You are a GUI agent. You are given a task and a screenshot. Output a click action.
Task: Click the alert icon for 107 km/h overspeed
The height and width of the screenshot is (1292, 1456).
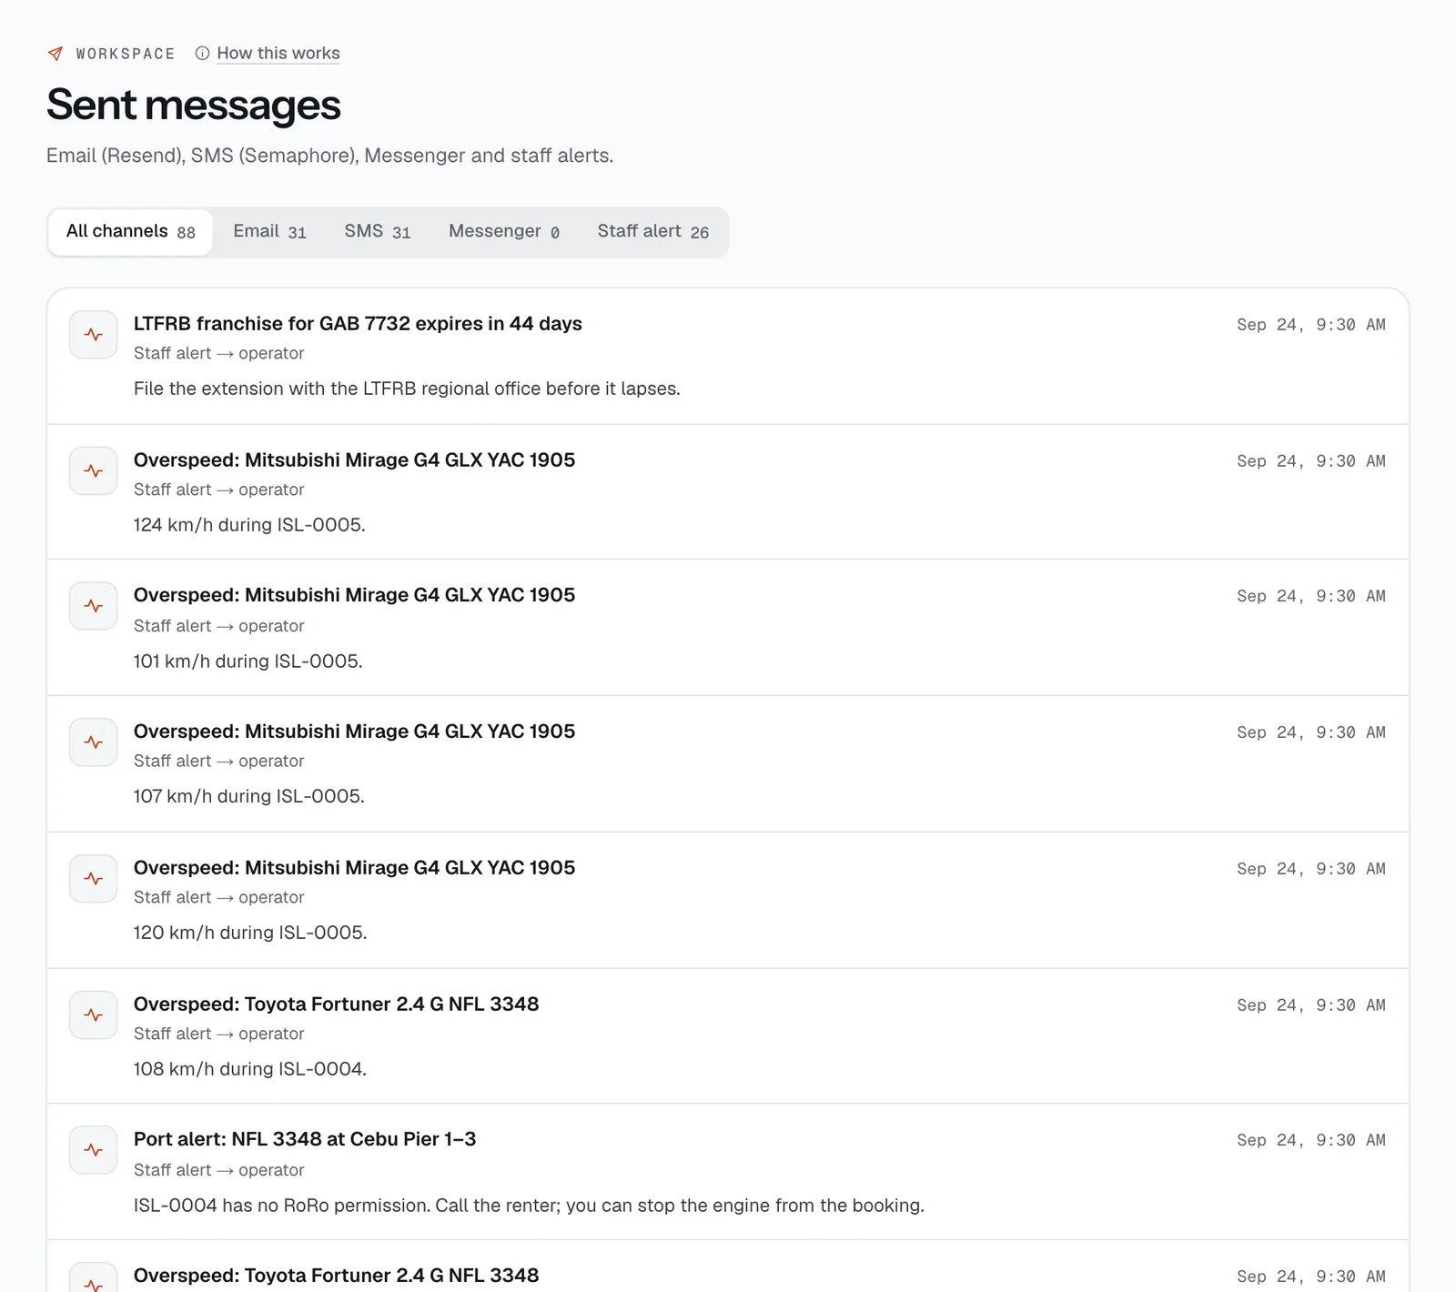pyautogui.click(x=94, y=742)
